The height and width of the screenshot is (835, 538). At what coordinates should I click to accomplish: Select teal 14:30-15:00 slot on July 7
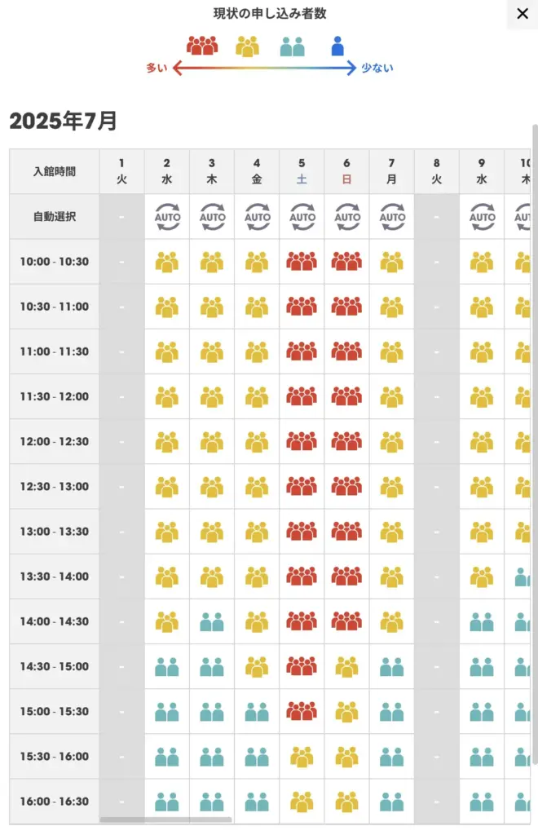click(x=391, y=667)
